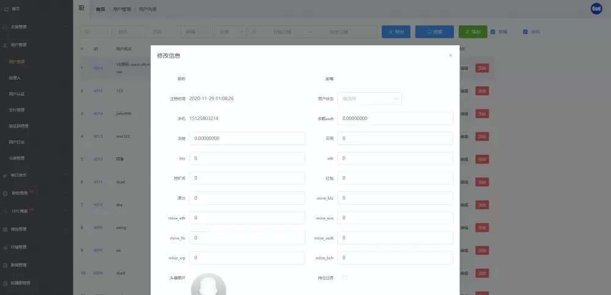Click the 每日签到 sidebar icon

[x=5, y=175]
